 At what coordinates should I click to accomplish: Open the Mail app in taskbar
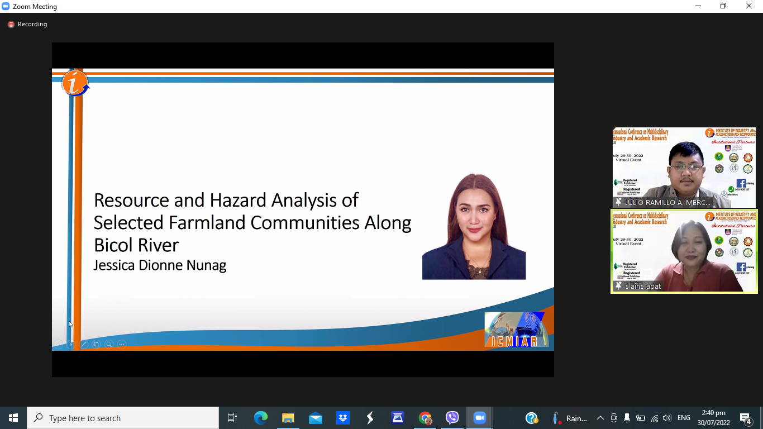coord(316,418)
